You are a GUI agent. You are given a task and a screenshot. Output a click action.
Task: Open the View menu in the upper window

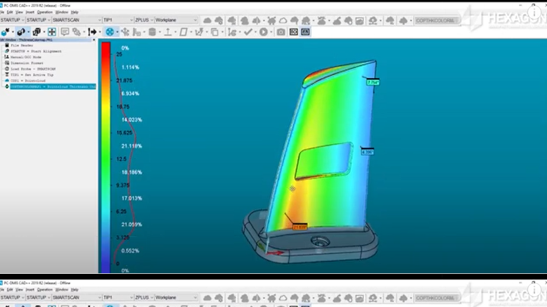(19, 12)
